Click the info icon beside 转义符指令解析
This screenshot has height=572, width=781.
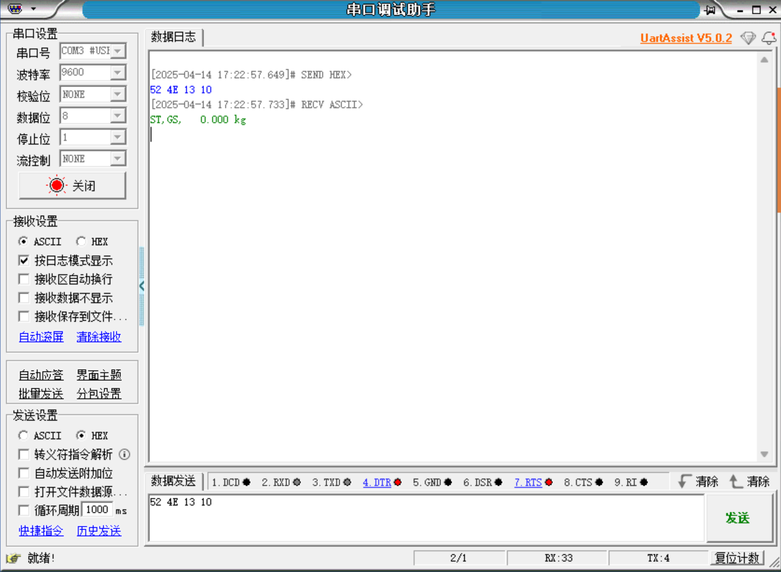[124, 454]
